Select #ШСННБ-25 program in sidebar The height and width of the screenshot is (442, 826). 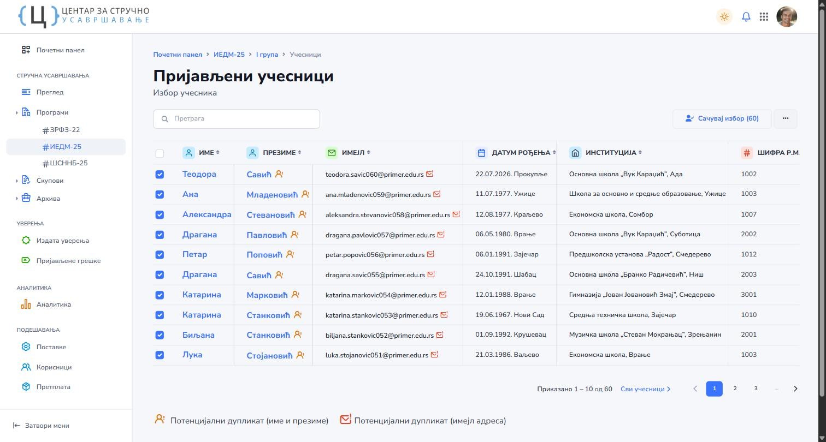65,163
